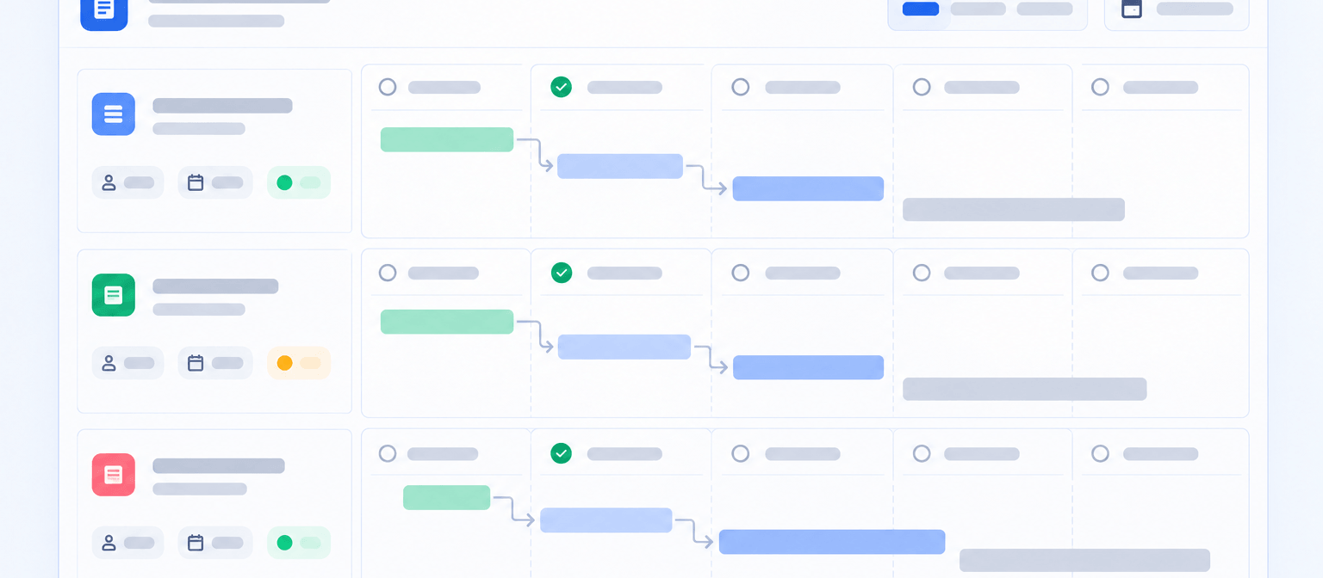Click the calendar date icon in second project card
1323x578 pixels.
(x=196, y=363)
